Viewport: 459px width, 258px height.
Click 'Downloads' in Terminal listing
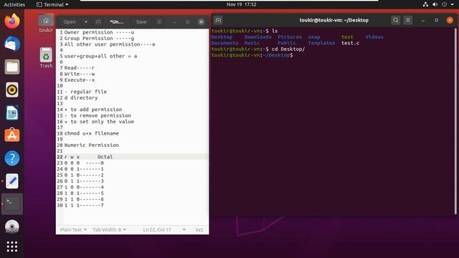pos(257,37)
